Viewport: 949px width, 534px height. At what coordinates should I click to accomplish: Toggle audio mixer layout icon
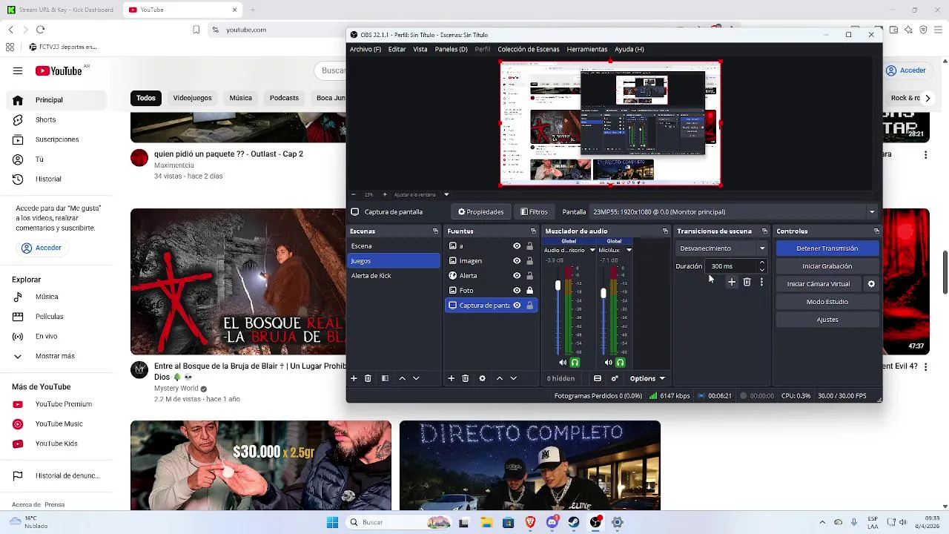pos(598,378)
